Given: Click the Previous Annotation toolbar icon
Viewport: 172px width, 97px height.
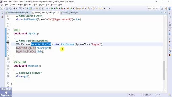Looking at the screenshot, I should (94, 8).
